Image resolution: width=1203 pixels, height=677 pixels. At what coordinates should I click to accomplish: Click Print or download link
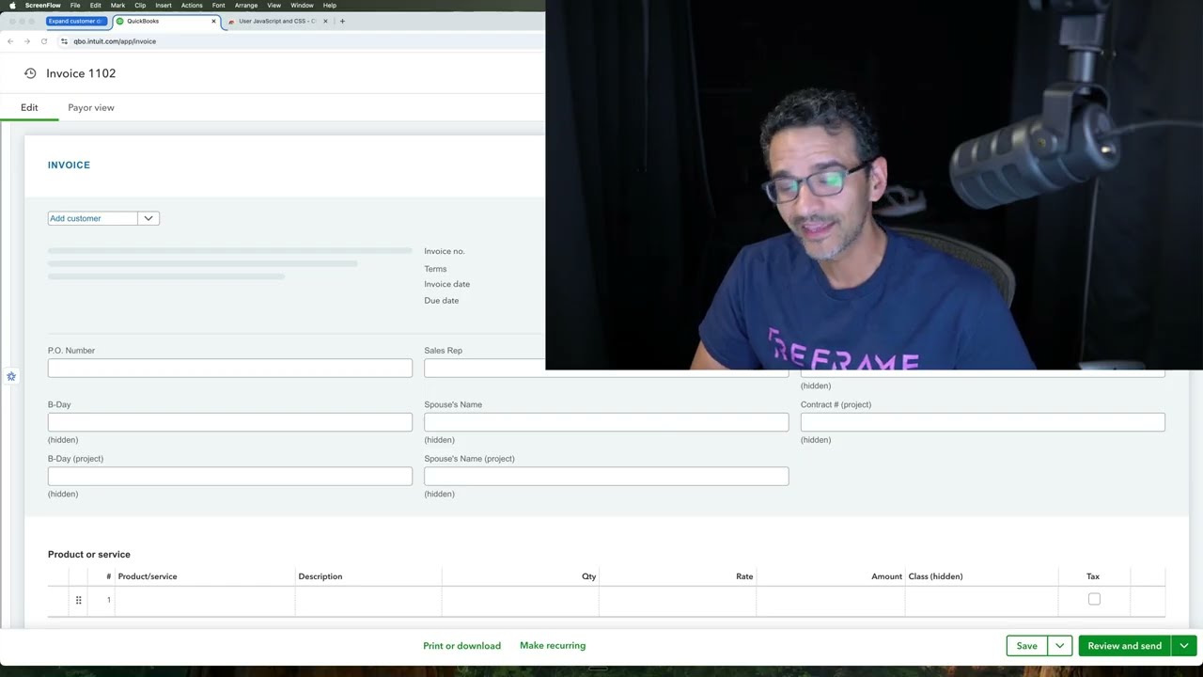pyautogui.click(x=461, y=646)
